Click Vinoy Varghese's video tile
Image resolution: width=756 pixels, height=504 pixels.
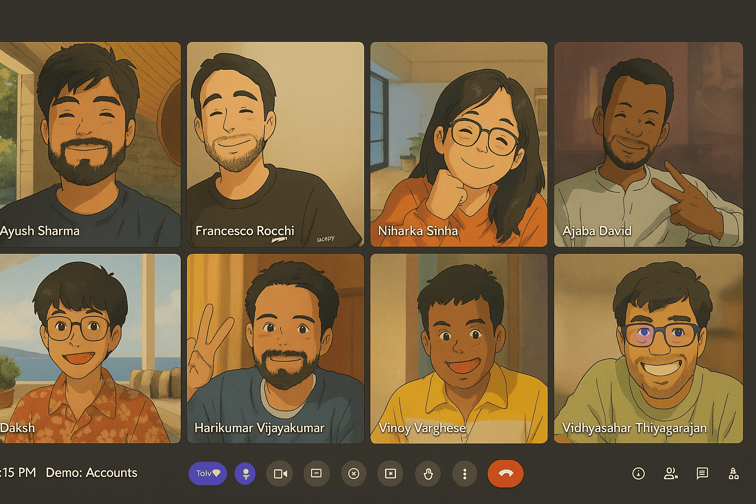pos(459,348)
